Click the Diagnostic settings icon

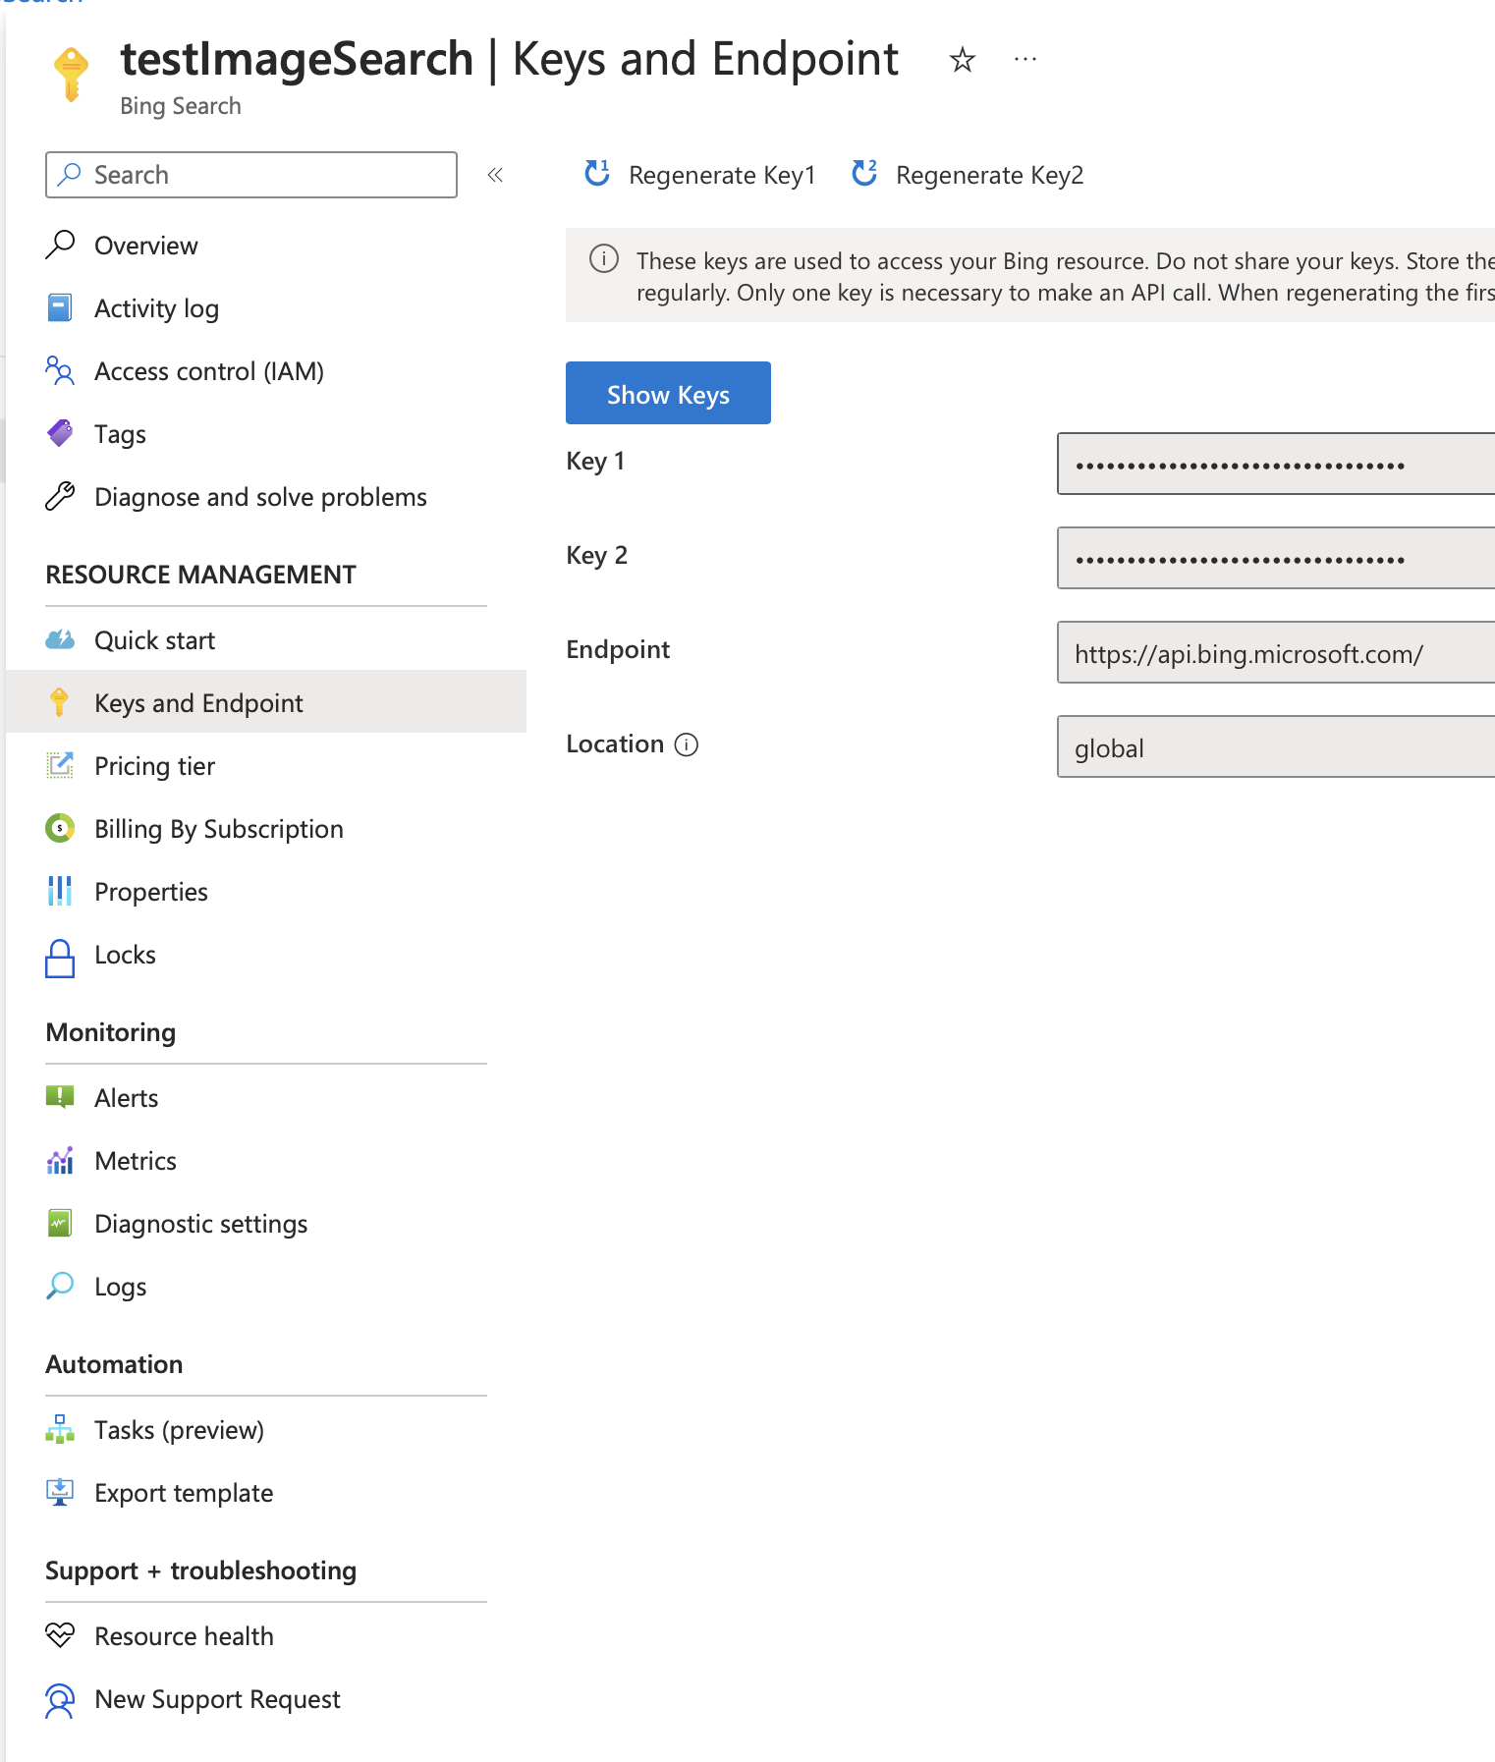click(60, 1223)
